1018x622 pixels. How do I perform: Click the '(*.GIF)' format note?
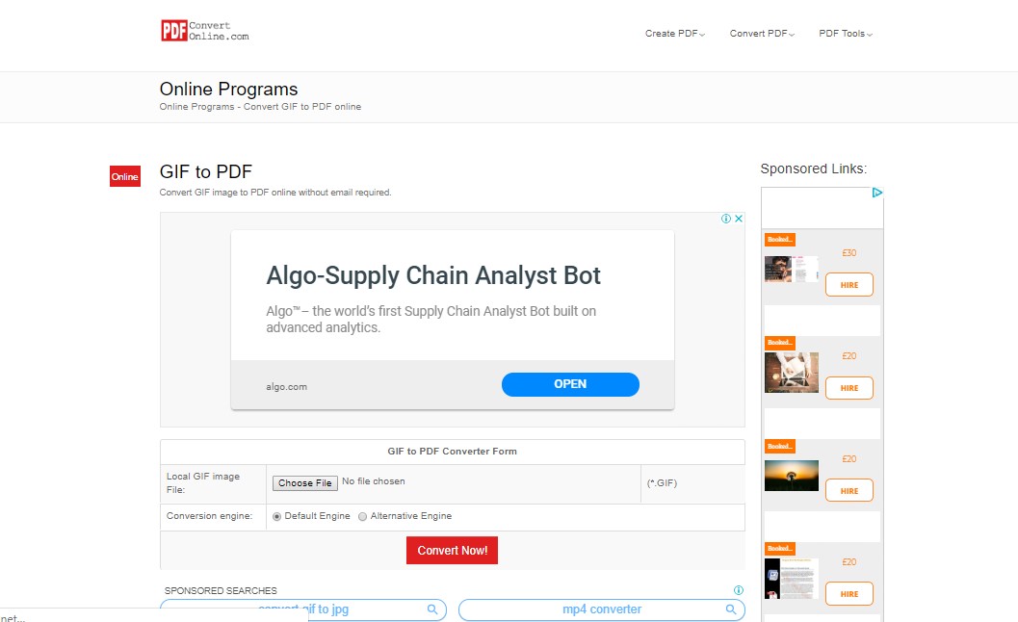[662, 483]
